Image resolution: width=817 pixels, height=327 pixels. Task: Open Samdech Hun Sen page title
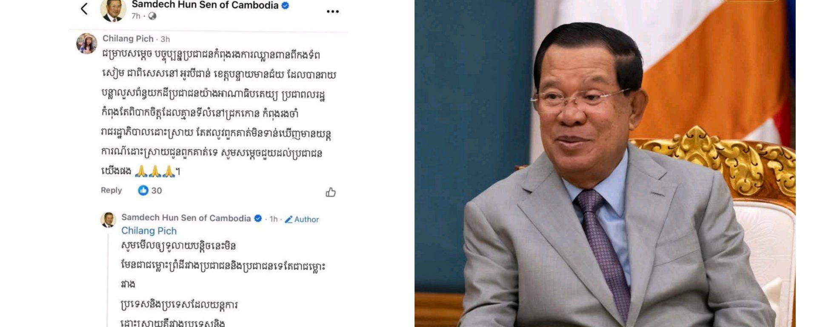tap(205, 5)
